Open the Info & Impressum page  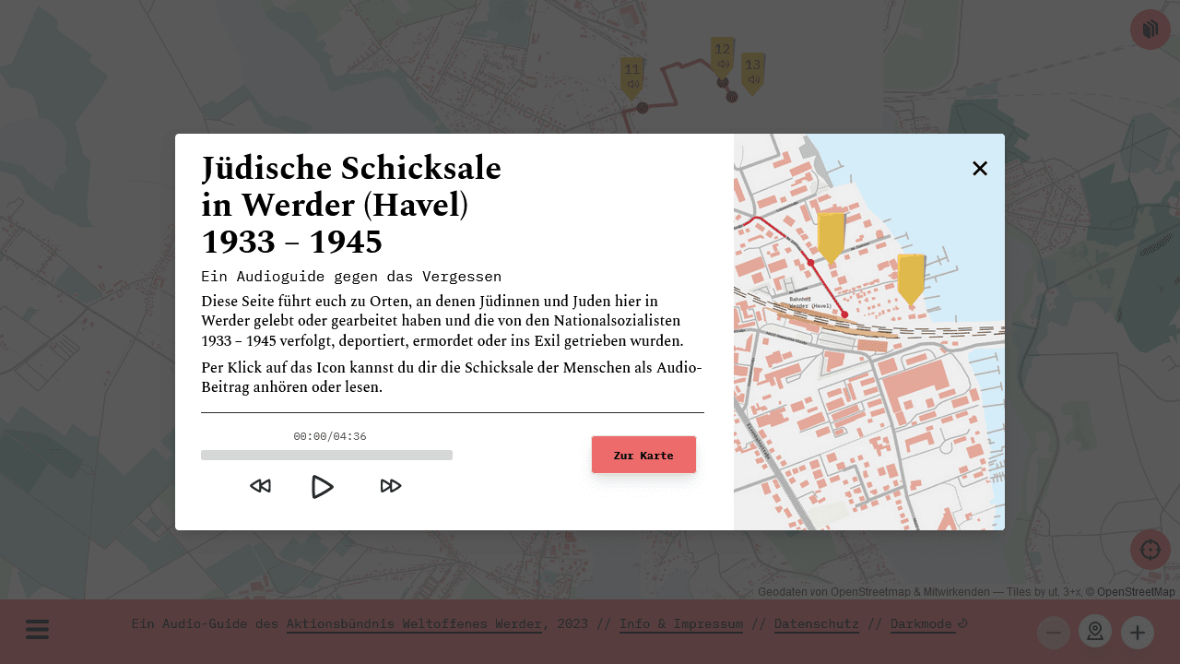[680, 623]
